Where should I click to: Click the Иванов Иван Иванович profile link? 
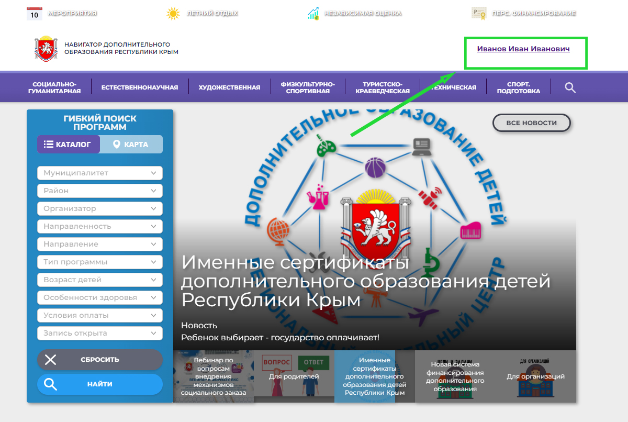click(x=523, y=49)
